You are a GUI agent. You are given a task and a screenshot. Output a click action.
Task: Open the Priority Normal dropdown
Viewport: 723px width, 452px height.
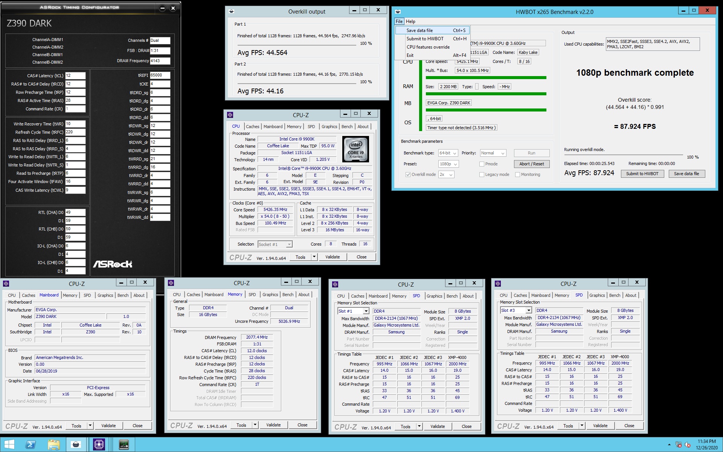pyautogui.click(x=493, y=153)
